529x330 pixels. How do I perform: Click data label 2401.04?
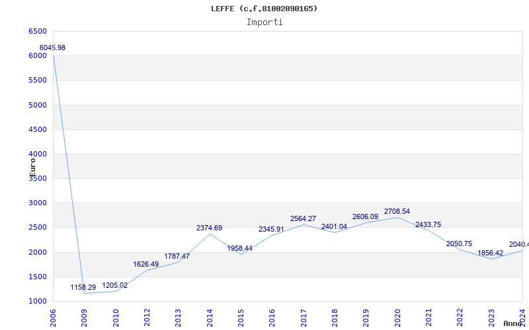(x=334, y=226)
